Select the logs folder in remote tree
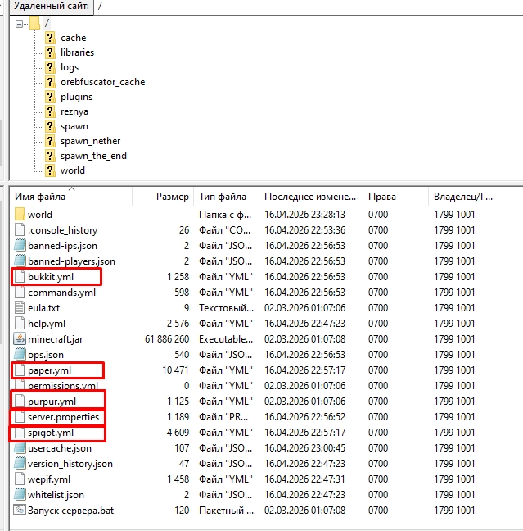This screenshot has width=523, height=531. [70, 67]
